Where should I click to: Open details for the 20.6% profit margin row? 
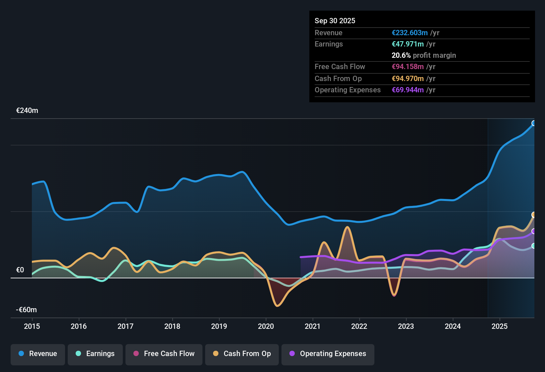click(x=424, y=55)
